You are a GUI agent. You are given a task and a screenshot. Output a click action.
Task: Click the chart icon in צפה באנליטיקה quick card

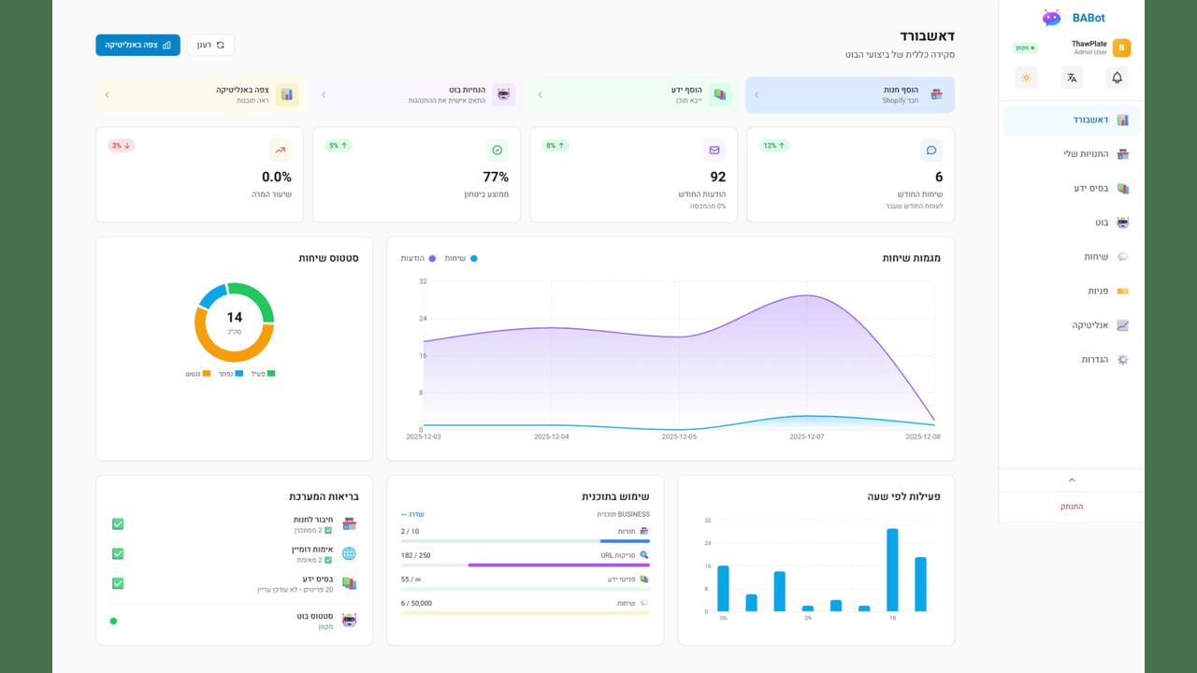(x=287, y=94)
